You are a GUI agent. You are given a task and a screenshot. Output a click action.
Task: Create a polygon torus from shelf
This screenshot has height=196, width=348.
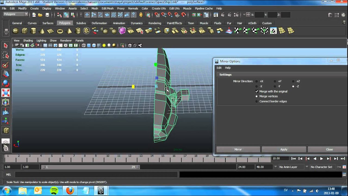pos(60,31)
